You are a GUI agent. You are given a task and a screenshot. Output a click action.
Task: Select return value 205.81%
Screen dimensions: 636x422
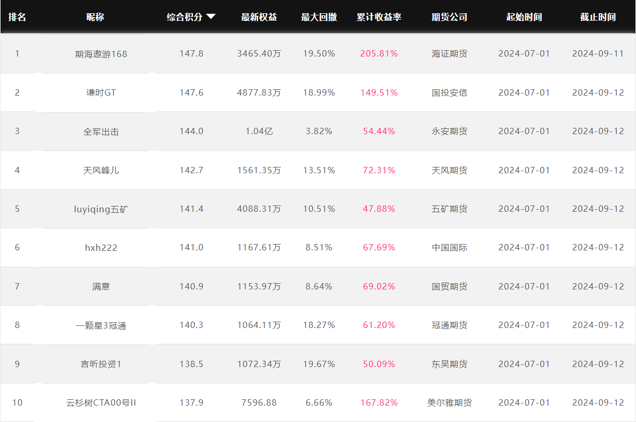point(379,54)
